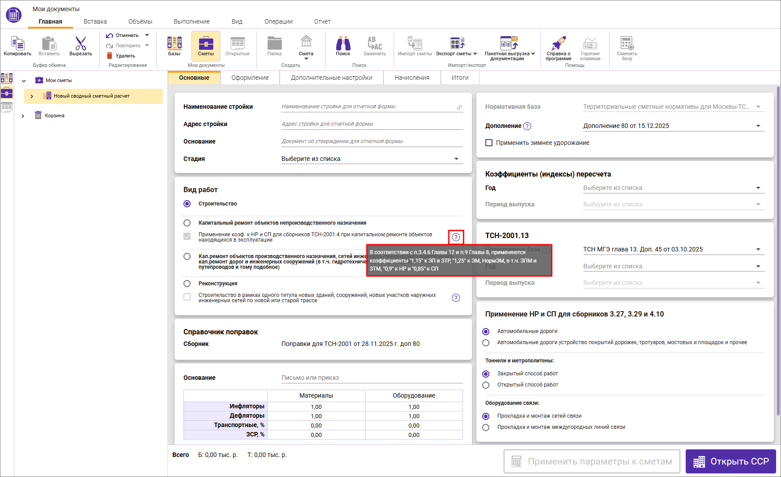Screen dimensions: 781x477
Task: Select the Реконструкция radio button
Action: point(187,284)
